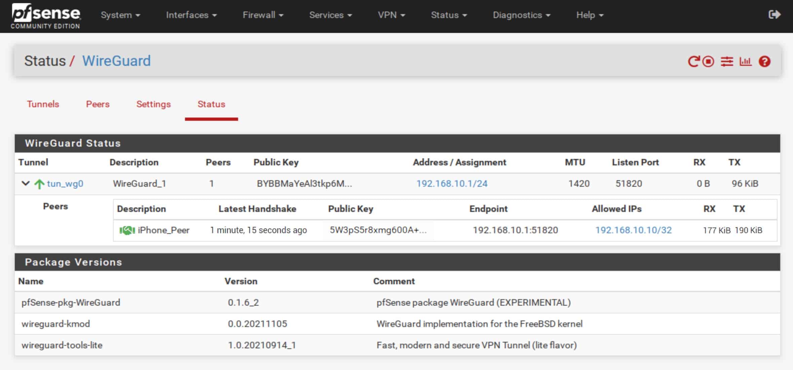The image size is (793, 370).
Task: Click the 'WireGuard implementation for the FreeBSD kernel' comment
Action: pyautogui.click(x=479, y=324)
